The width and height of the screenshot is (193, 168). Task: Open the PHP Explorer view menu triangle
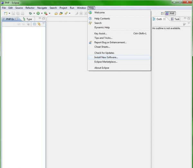43,23
